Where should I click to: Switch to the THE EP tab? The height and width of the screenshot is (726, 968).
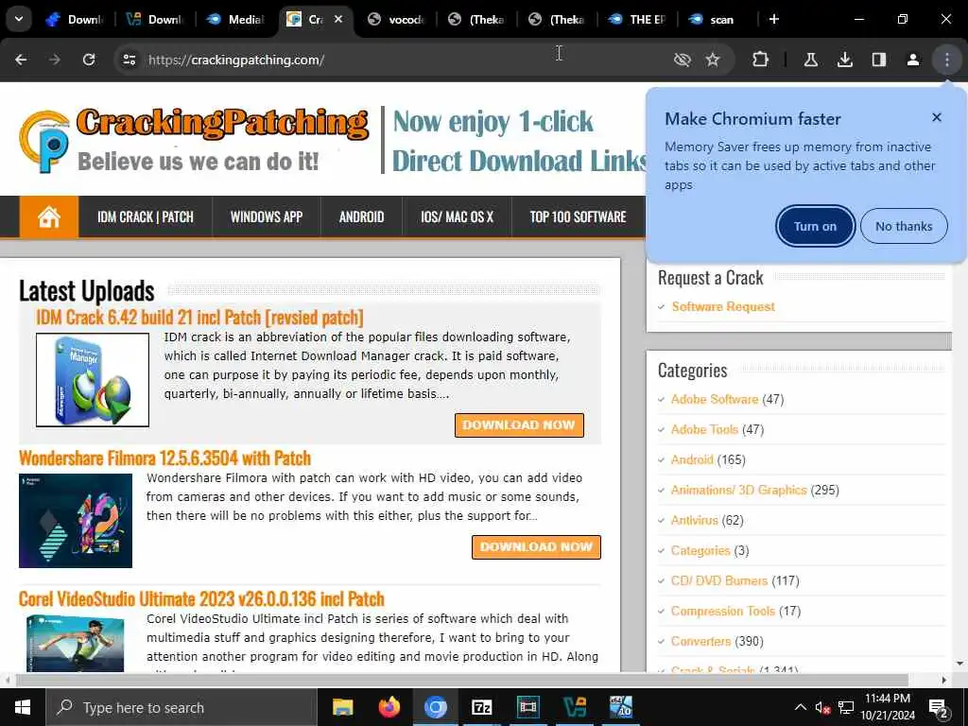point(637,20)
